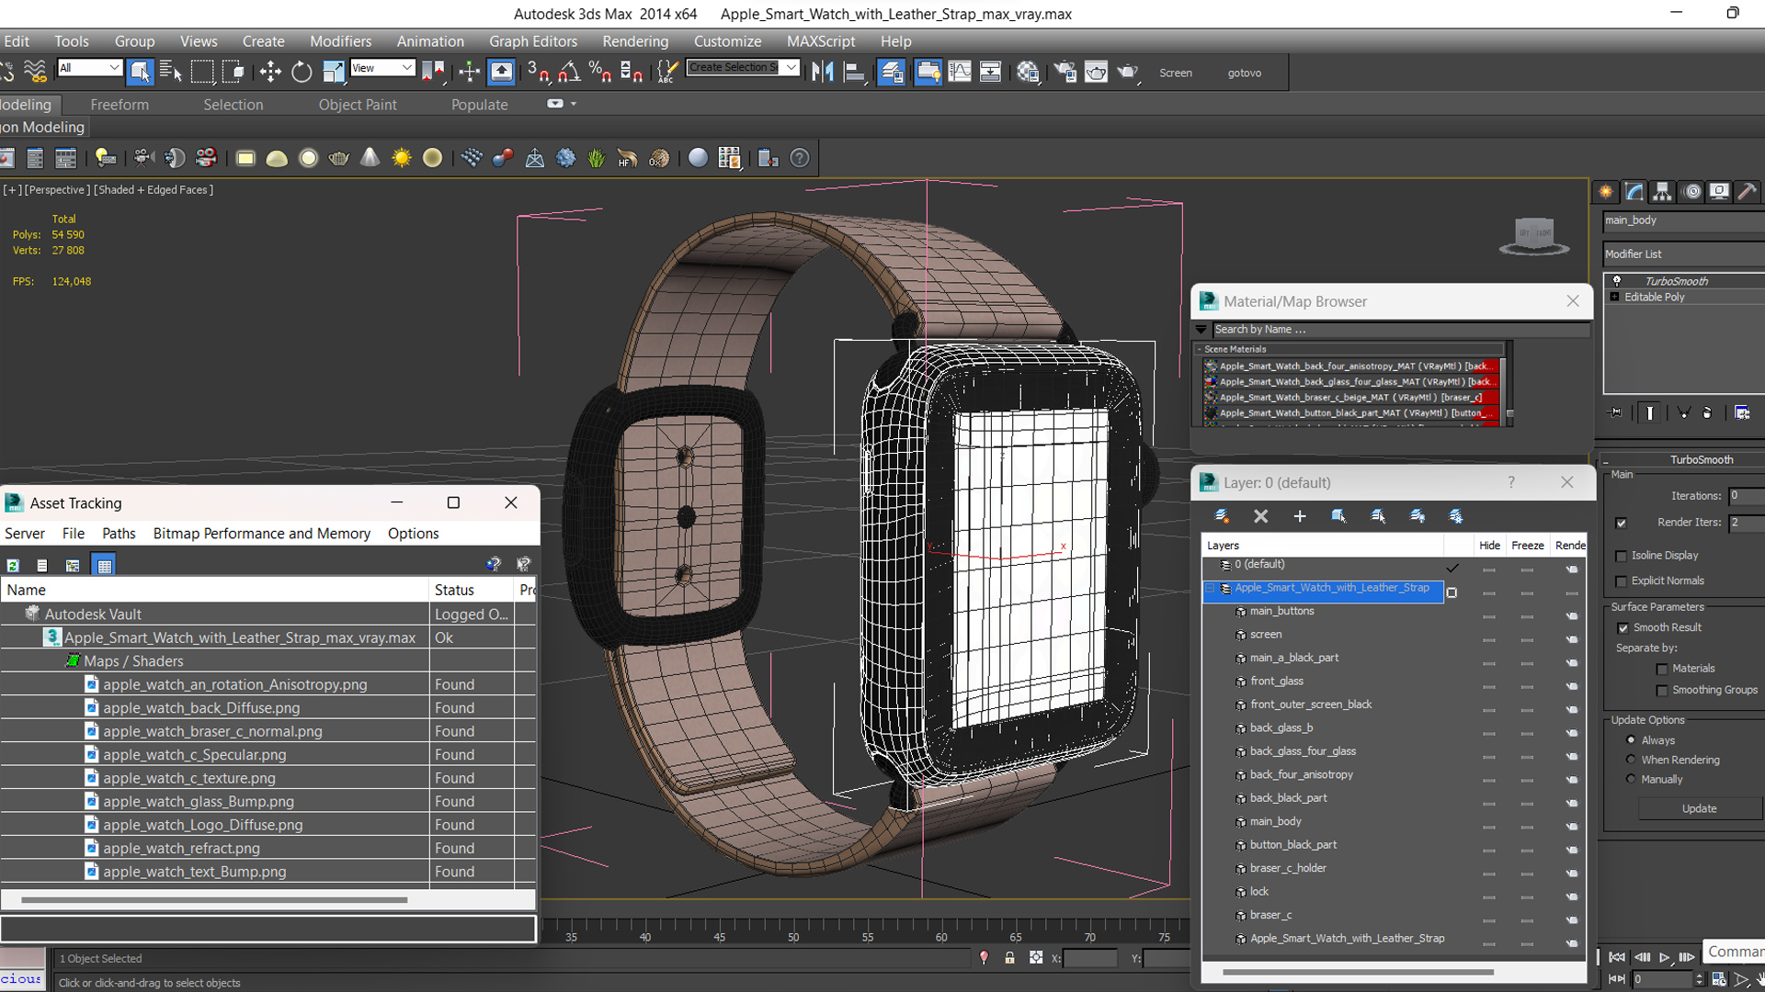Click Status column header in Asset Tracking
The width and height of the screenshot is (1765, 992).
pos(472,590)
